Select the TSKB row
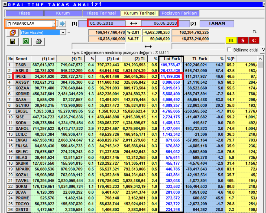 pyautogui.click(x=132, y=65)
